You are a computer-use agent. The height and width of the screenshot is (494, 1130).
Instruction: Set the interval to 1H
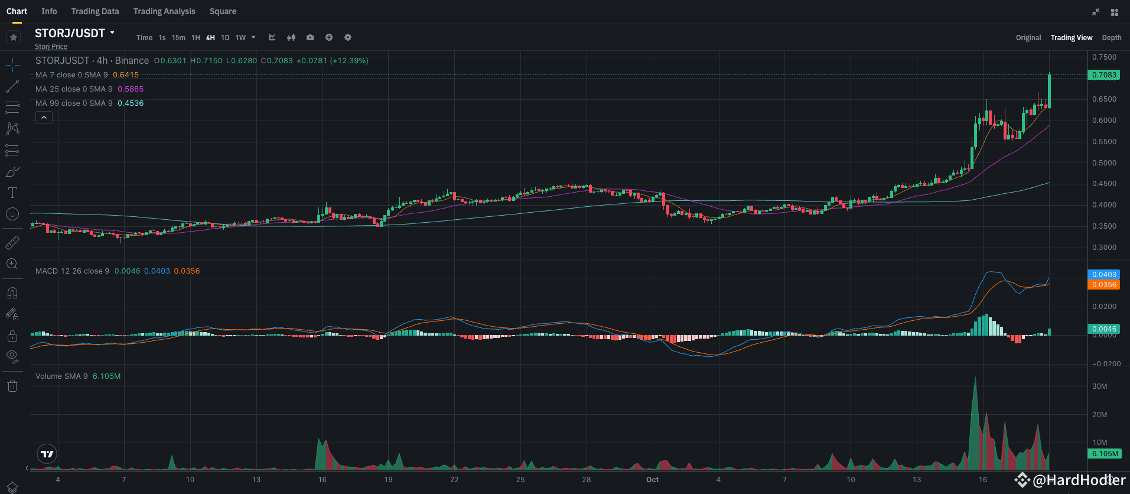click(x=196, y=37)
